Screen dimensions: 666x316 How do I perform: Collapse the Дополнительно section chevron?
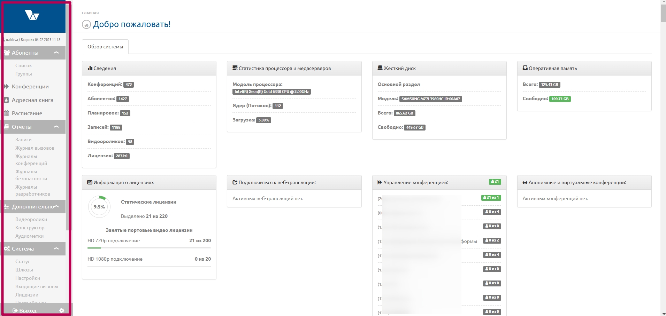(x=56, y=206)
